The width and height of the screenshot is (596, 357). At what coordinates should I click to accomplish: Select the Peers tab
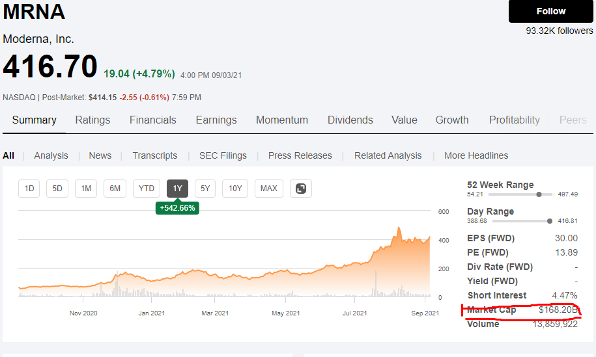coord(573,120)
